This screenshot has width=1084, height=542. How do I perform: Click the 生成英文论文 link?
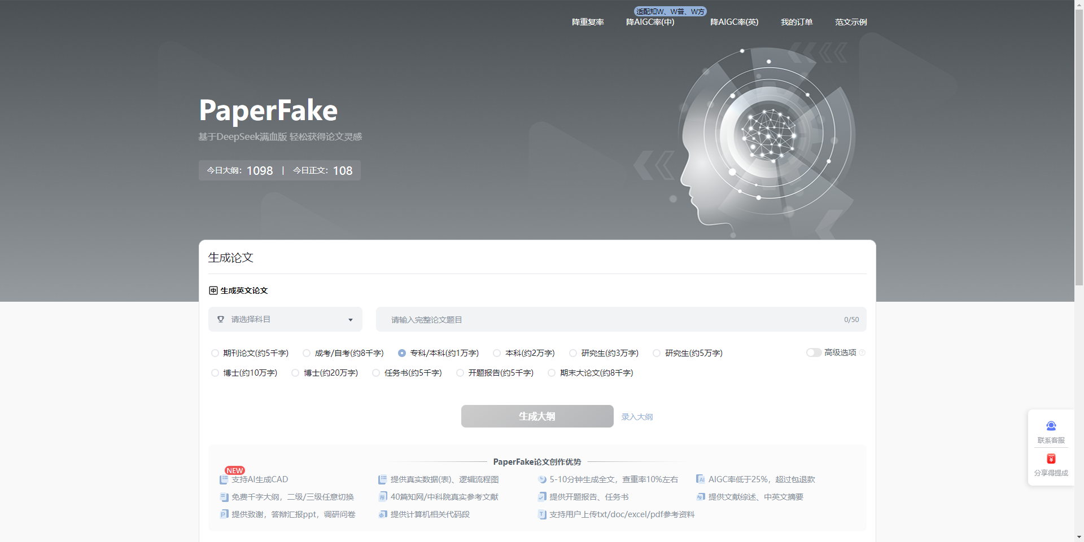(244, 290)
